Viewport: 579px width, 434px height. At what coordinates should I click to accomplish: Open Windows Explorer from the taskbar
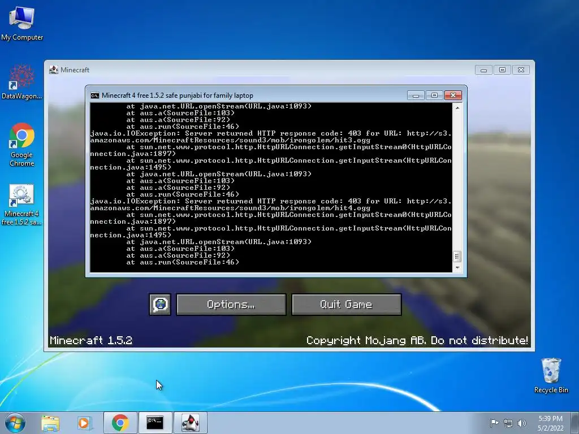click(x=50, y=423)
